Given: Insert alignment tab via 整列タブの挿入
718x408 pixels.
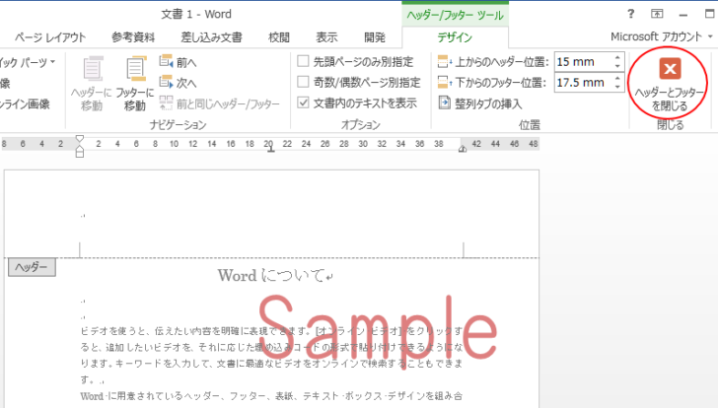Looking at the screenshot, I should [x=480, y=103].
